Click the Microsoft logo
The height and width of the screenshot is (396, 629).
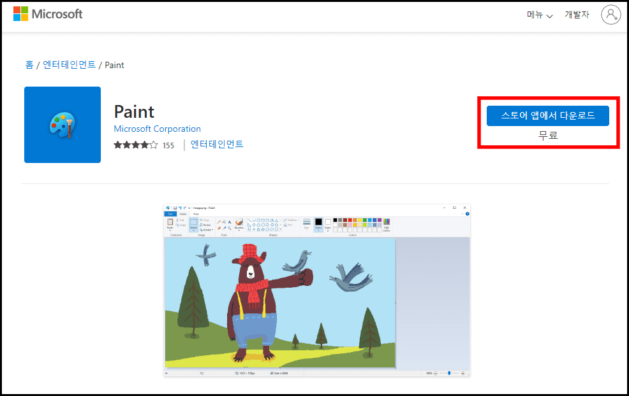[x=48, y=14]
